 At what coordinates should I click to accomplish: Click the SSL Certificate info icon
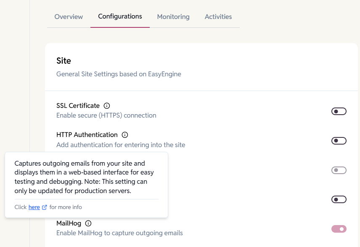pyautogui.click(x=107, y=106)
